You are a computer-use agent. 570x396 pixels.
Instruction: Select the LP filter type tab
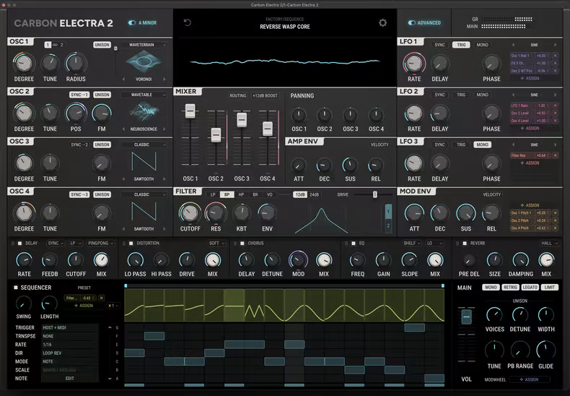pos(213,194)
